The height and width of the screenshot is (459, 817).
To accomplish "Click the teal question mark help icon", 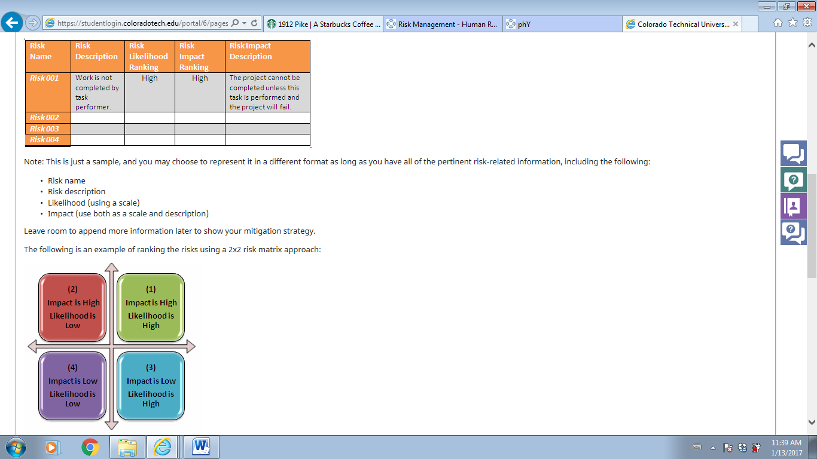I will 794,179.
